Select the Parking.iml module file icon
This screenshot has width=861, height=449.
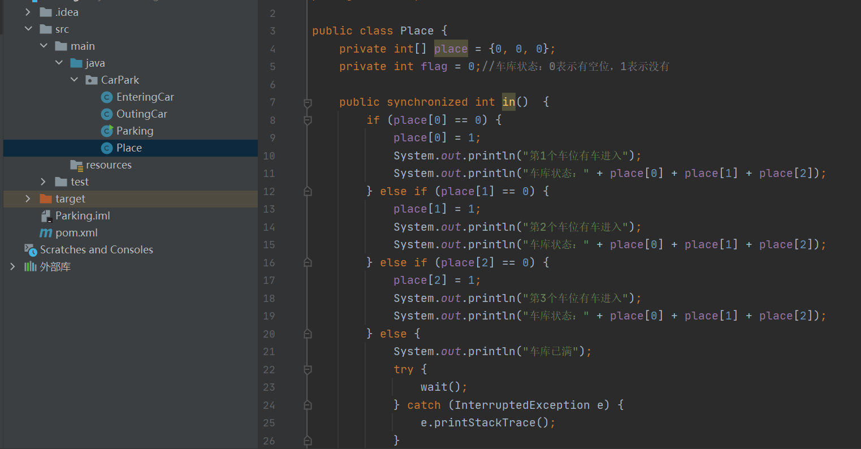coord(46,215)
